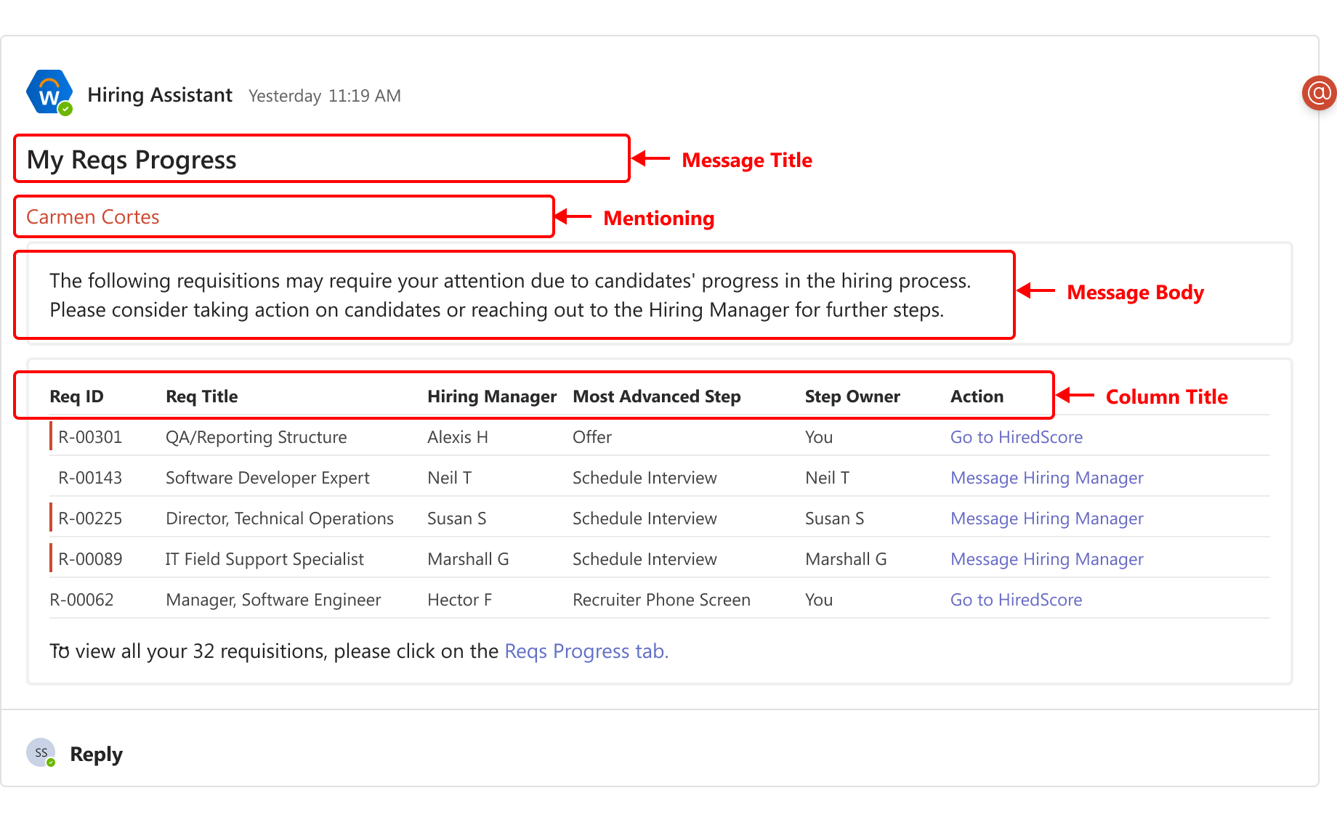Select requisition ID R-00089
This screenshot has height=822, width=1337.
pos(90,559)
